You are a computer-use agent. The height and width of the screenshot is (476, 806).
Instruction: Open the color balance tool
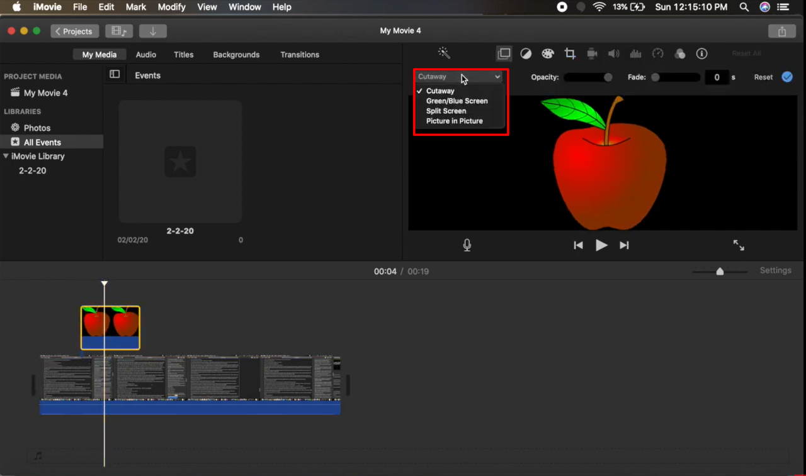pyautogui.click(x=526, y=54)
